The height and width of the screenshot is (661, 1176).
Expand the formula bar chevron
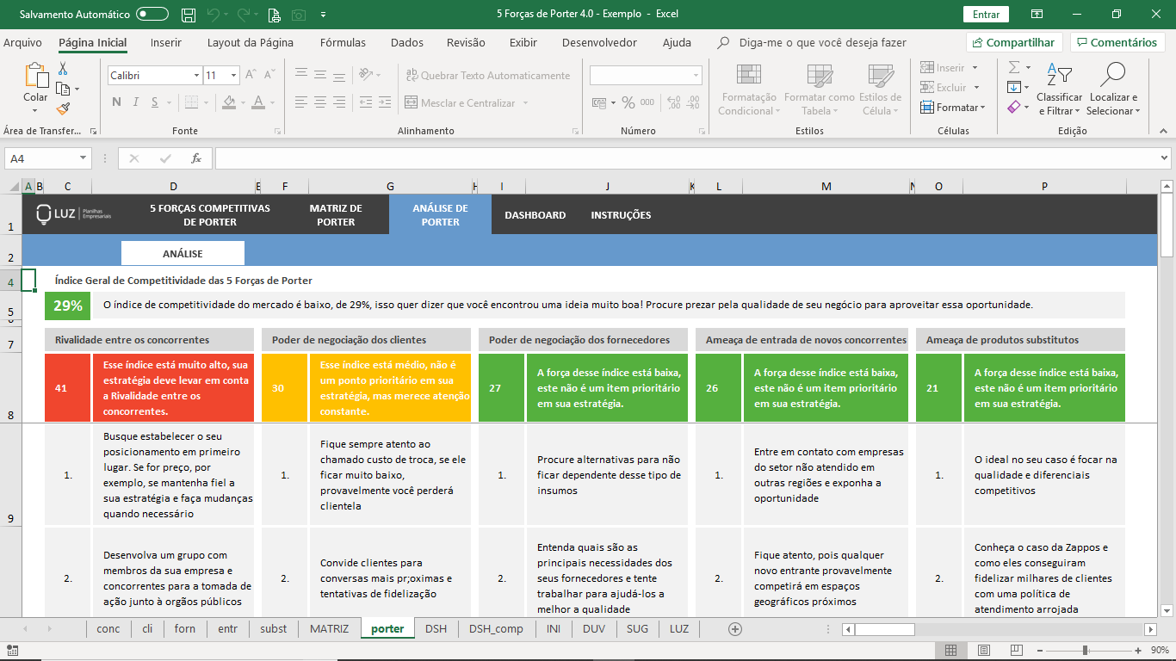point(1165,158)
